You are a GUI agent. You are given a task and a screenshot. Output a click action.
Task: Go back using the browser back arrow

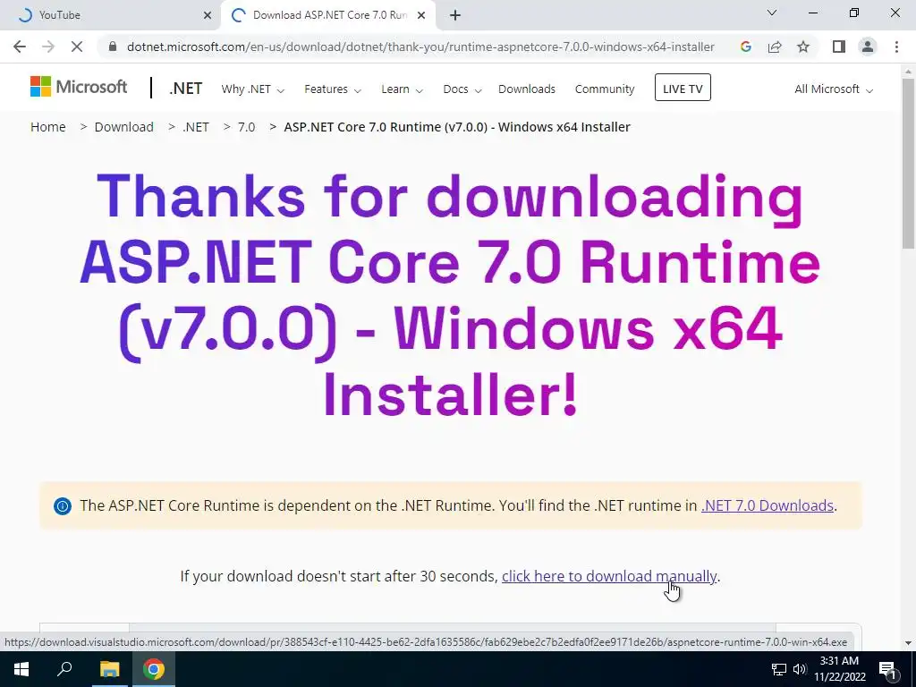coord(20,47)
